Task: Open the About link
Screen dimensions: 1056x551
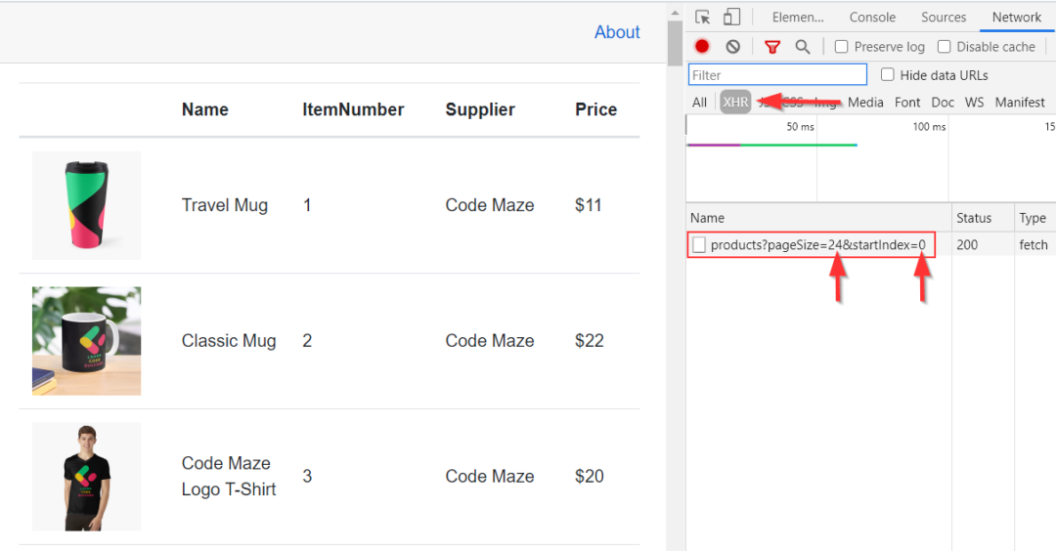Action: coord(617,32)
